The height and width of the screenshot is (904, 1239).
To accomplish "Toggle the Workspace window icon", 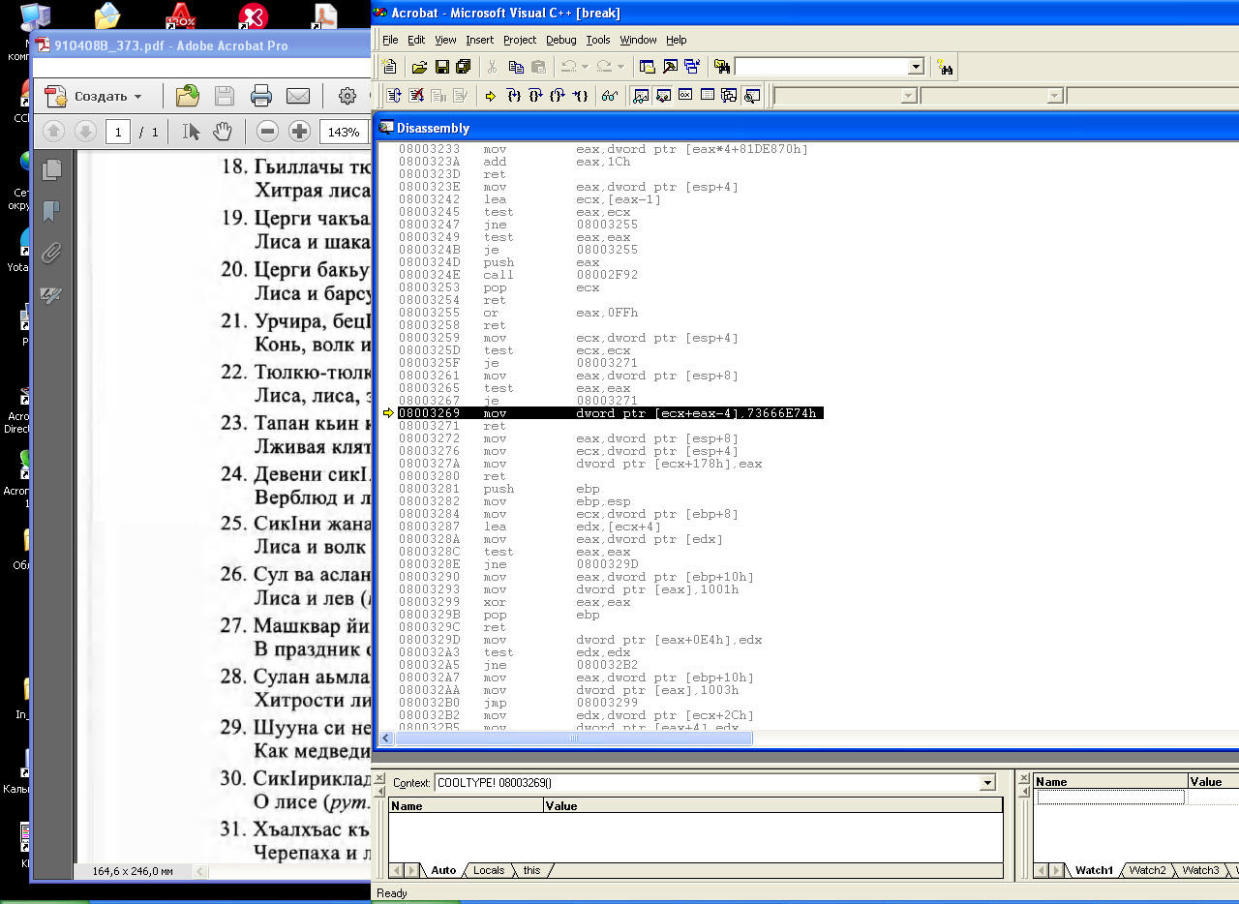I will coord(648,67).
